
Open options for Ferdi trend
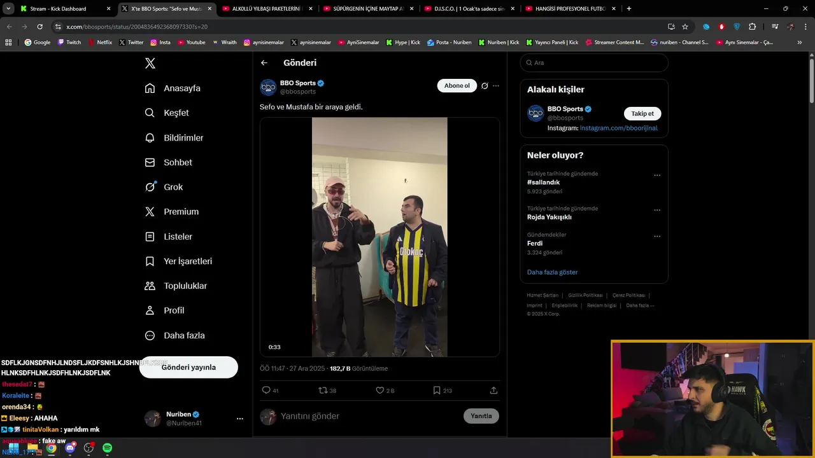tap(657, 236)
